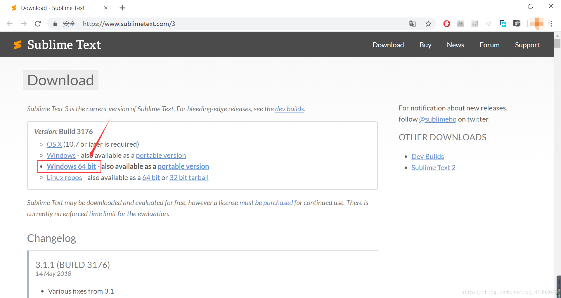This screenshot has width=561, height=298.
Task: Bookmark this page with the star
Action: coord(428,24)
